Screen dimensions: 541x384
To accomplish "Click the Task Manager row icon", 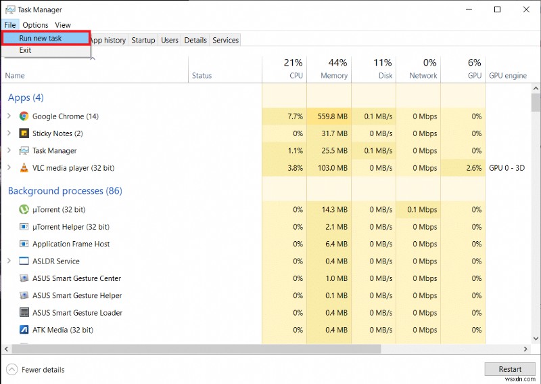I will tap(24, 151).
